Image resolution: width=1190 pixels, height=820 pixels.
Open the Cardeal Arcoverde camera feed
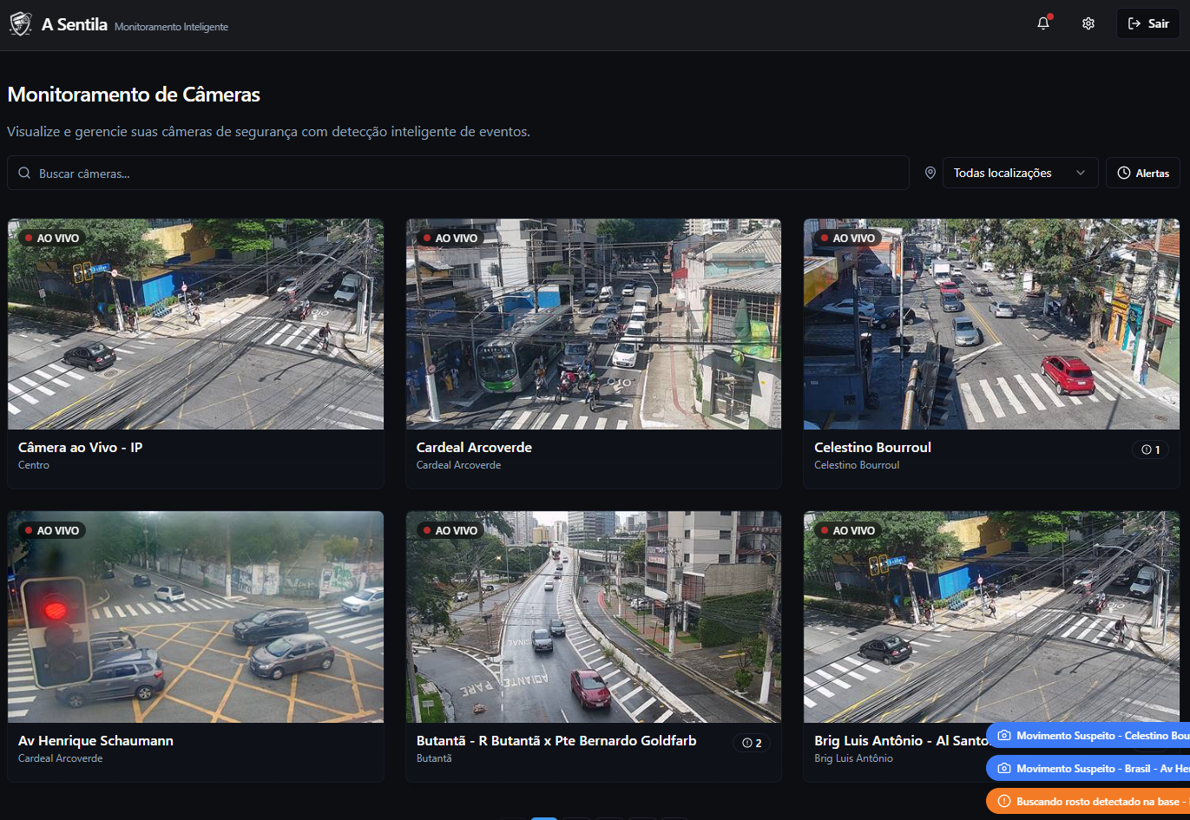click(x=593, y=325)
